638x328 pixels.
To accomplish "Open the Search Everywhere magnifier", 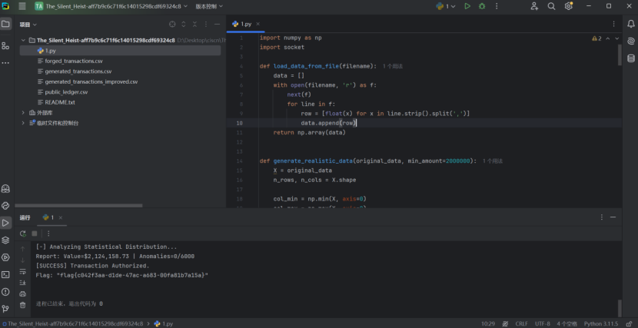I will [x=551, y=6].
